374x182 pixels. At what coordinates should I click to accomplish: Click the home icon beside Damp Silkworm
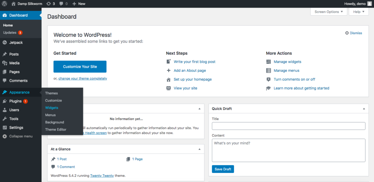click(14, 4)
